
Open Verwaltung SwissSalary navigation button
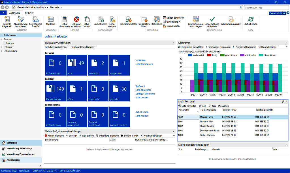tap(21, 148)
